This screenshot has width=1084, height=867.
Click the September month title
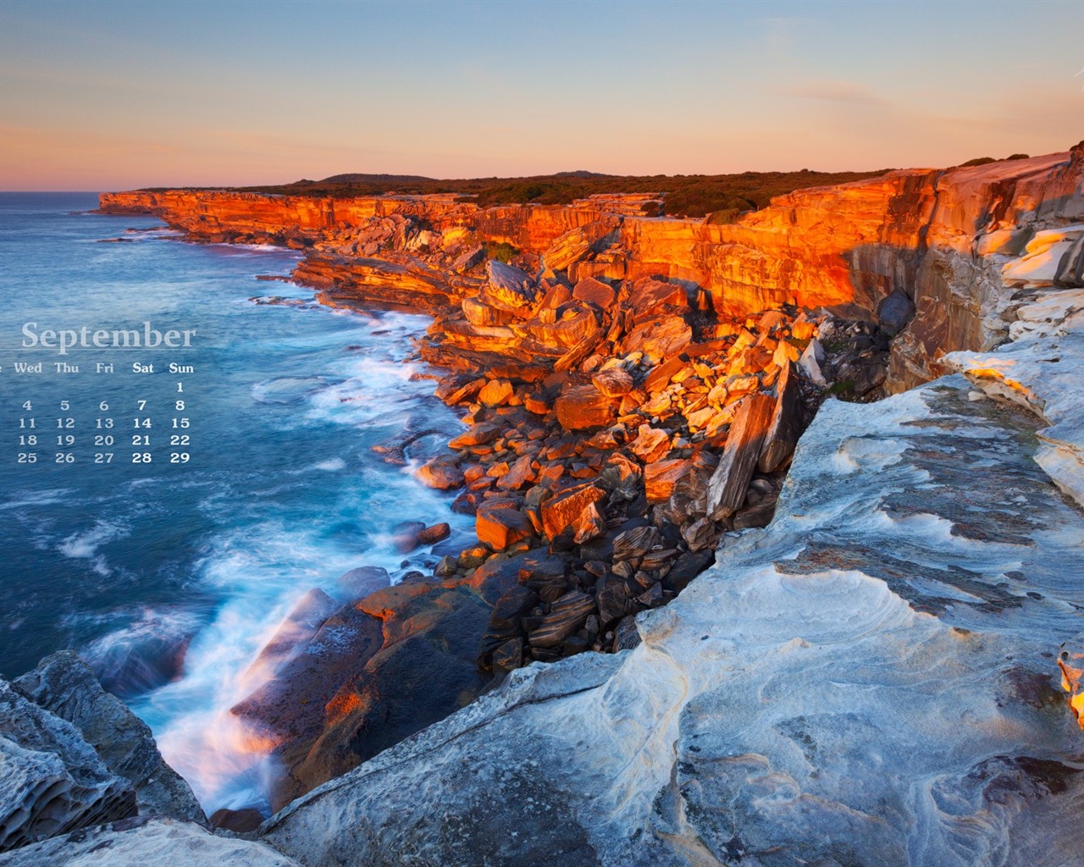108,336
